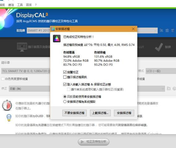Click the 72.0% Adobe RGB coverage value
Image resolution: width=176 pixels, height=148 pixels.
click(x=76, y=61)
